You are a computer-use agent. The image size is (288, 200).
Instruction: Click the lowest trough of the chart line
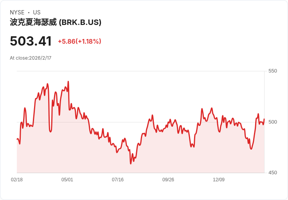click(x=131, y=164)
